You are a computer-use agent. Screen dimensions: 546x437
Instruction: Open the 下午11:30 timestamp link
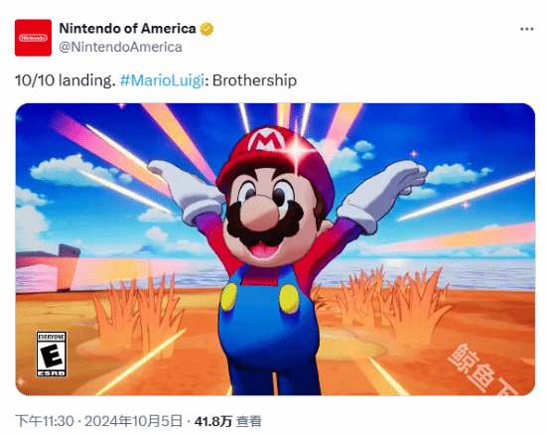(x=45, y=421)
